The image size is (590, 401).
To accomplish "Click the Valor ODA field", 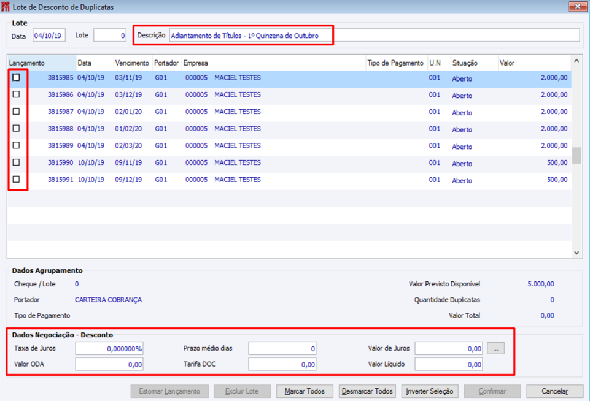I will tap(109, 364).
